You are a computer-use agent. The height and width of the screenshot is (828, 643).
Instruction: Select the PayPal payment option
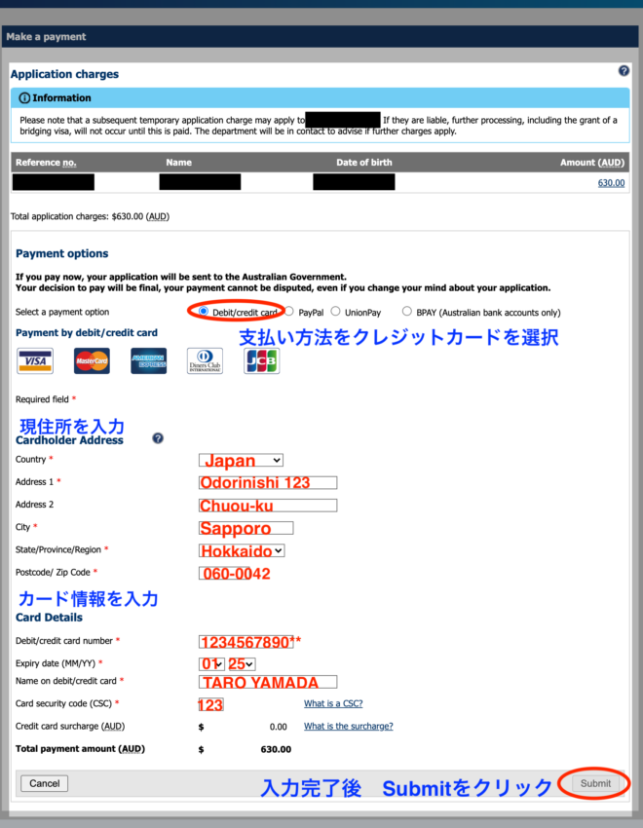click(x=290, y=312)
